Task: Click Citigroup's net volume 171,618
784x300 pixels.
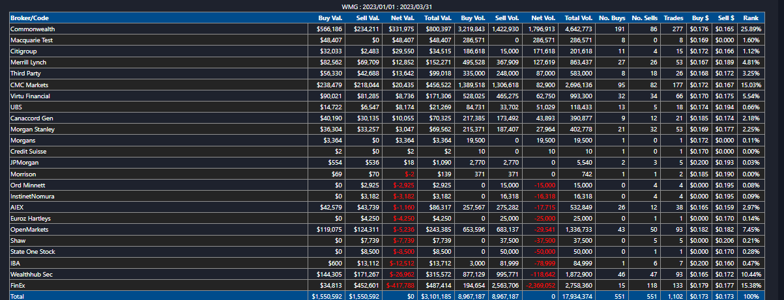Action: pyautogui.click(x=543, y=51)
